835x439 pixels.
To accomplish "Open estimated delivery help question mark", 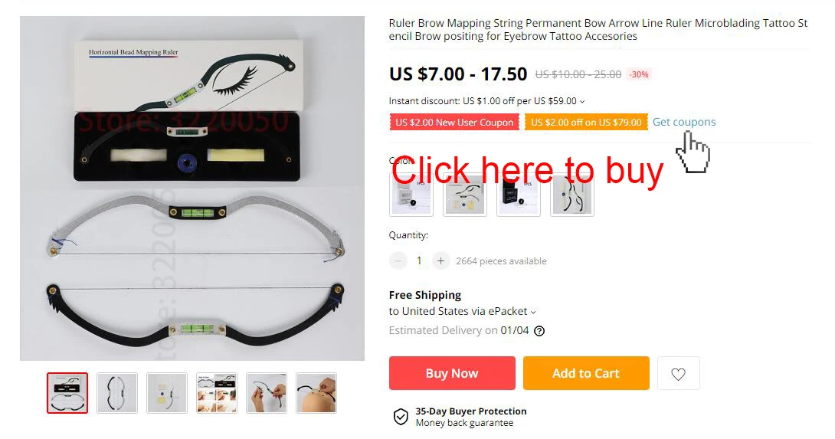I will [x=539, y=331].
